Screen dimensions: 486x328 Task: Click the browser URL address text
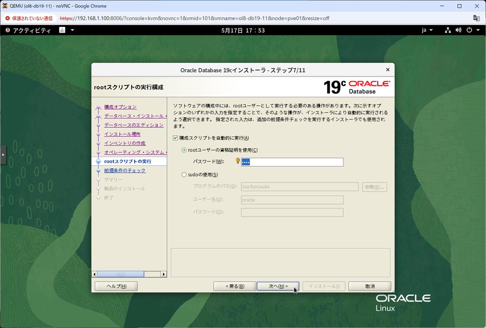(194, 18)
